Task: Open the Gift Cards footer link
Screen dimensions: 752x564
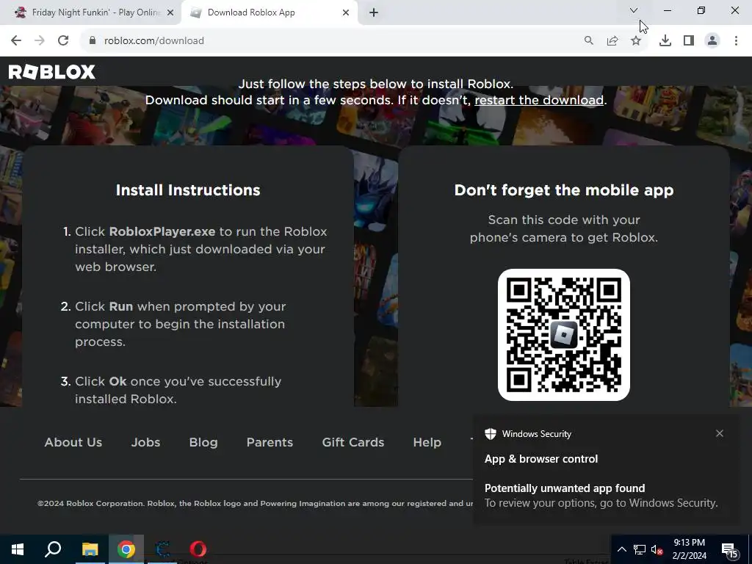Action: pos(353,442)
